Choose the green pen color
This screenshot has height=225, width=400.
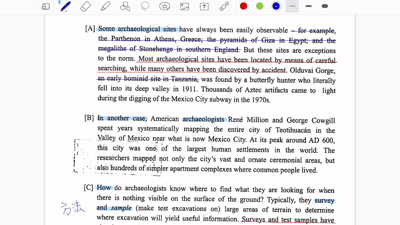(260, 6)
